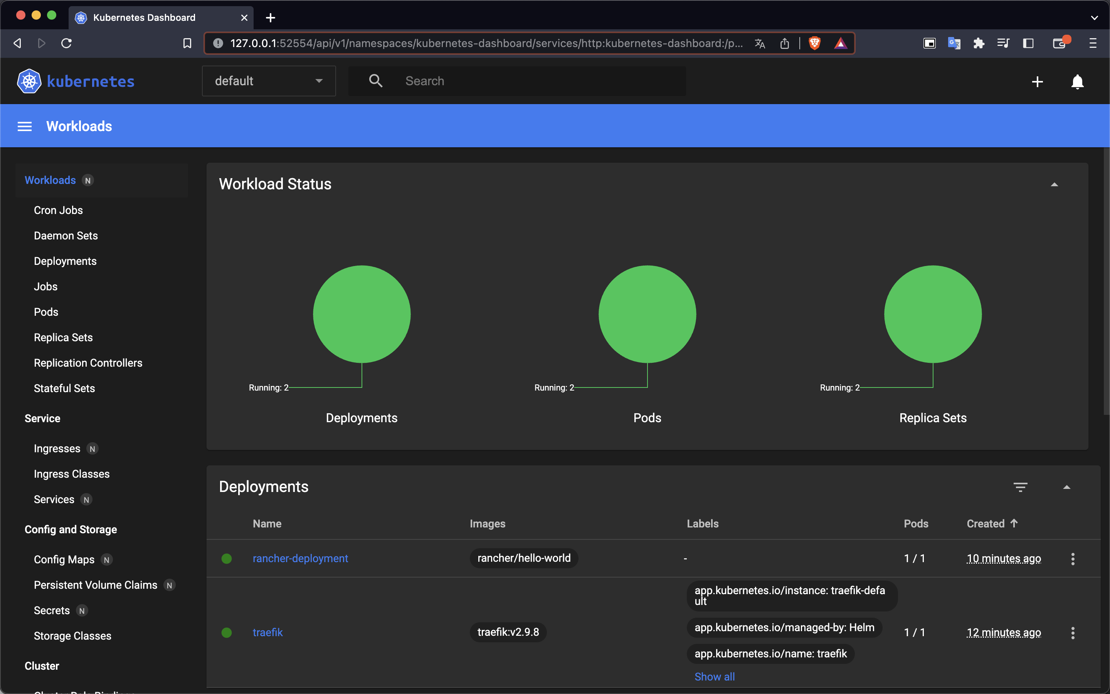Click the search magnifier icon

coord(376,81)
